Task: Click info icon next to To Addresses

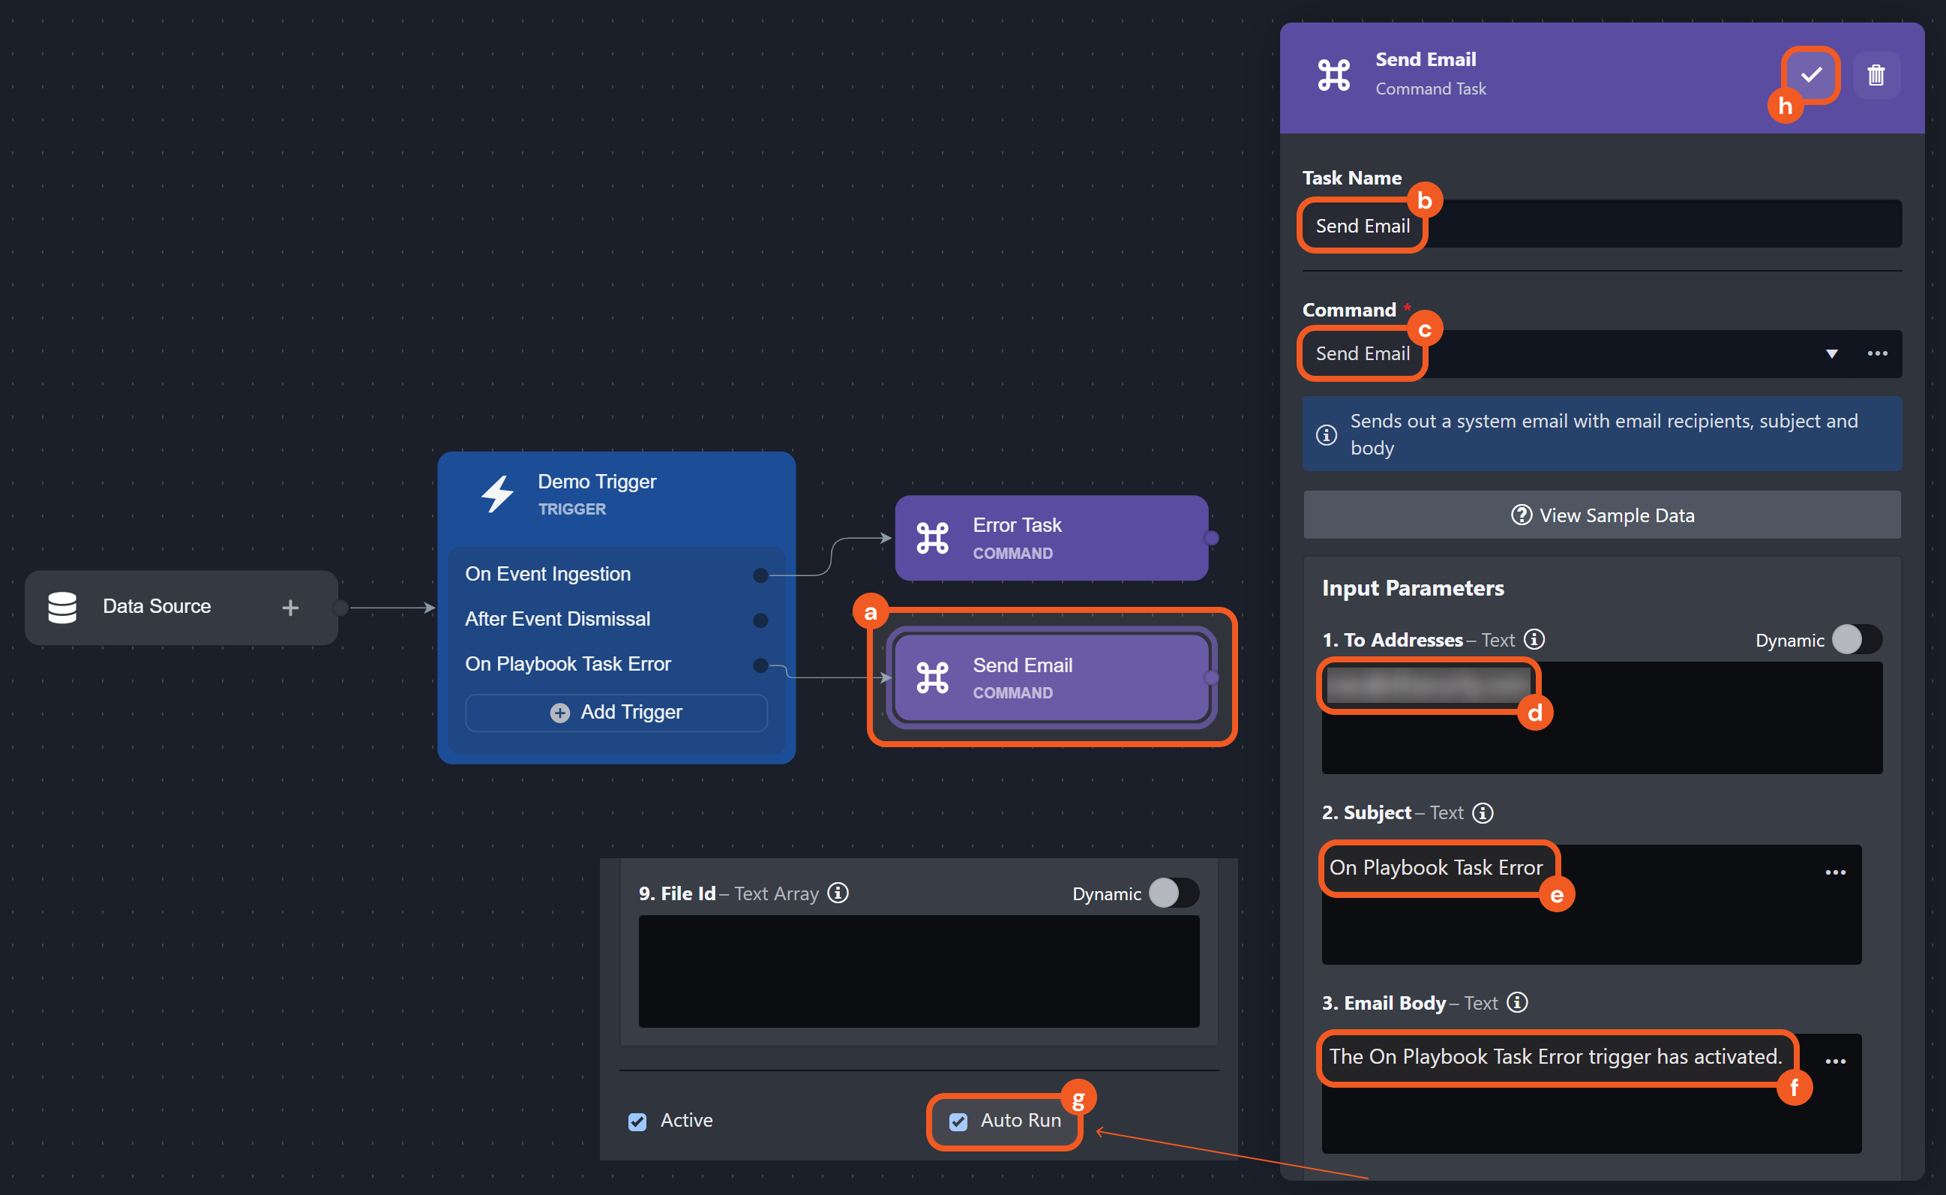Action: (1534, 638)
